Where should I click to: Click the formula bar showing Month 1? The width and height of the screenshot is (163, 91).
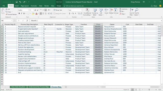click(95, 21)
